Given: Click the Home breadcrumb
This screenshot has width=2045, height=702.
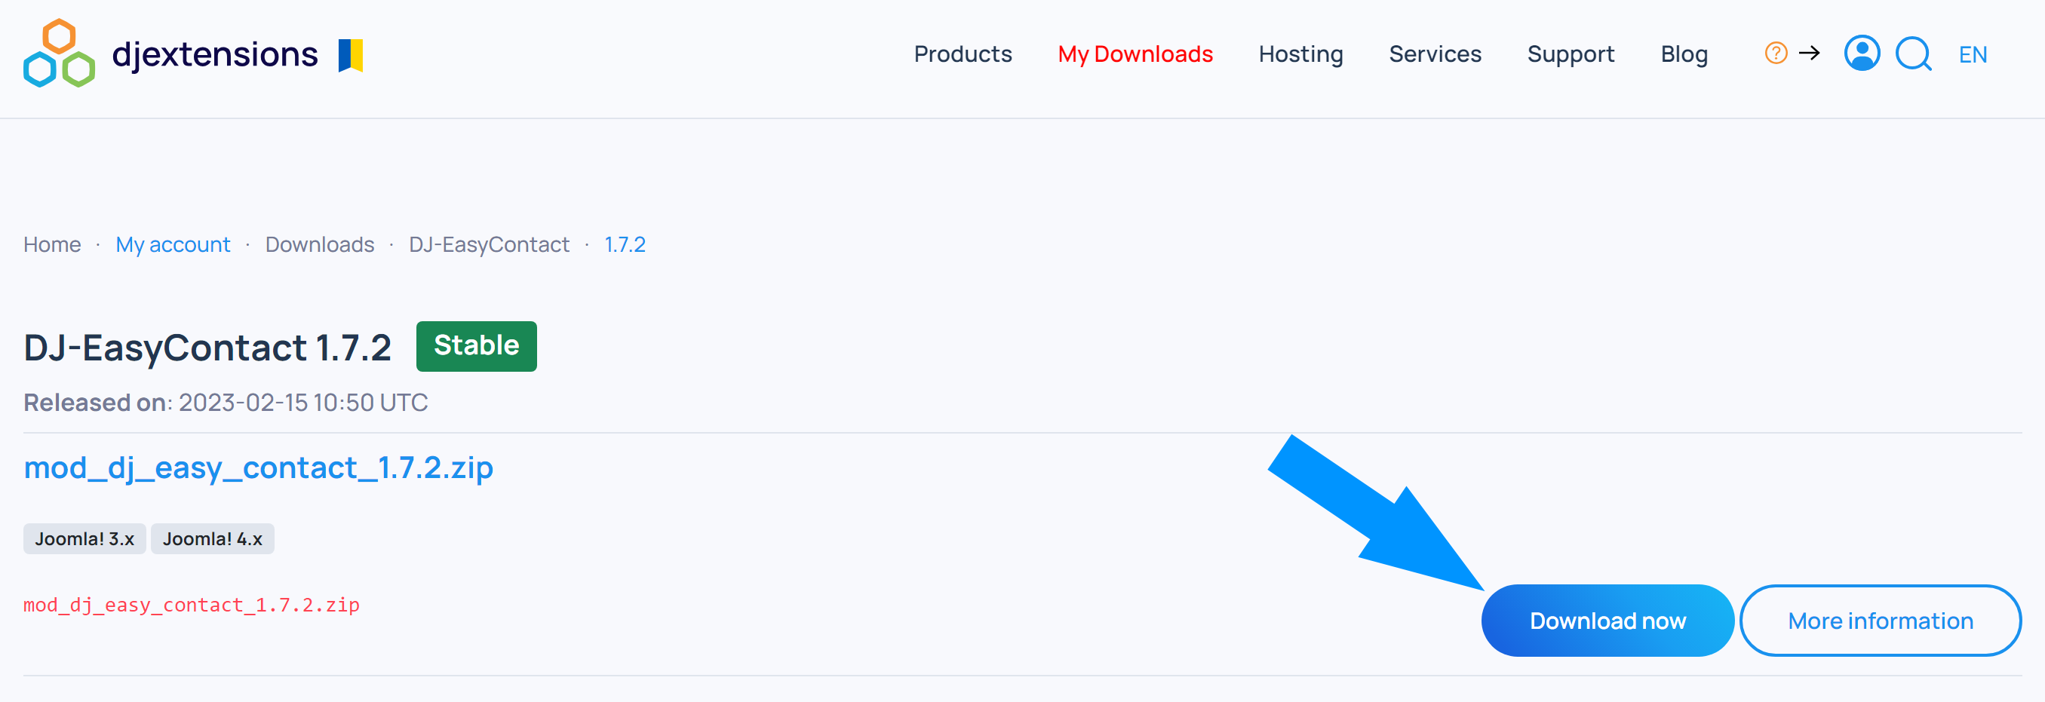Looking at the screenshot, I should click(51, 244).
